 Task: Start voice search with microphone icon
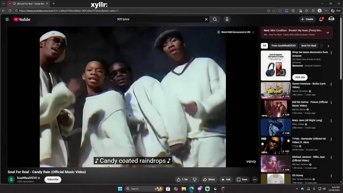coord(227,19)
